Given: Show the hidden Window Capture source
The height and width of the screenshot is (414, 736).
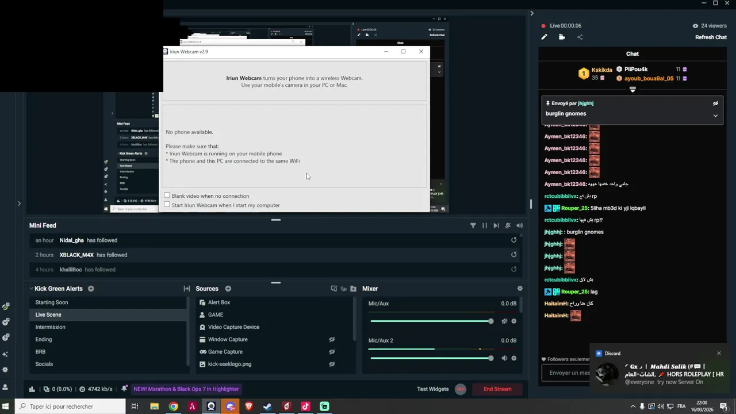Looking at the screenshot, I should [x=332, y=339].
